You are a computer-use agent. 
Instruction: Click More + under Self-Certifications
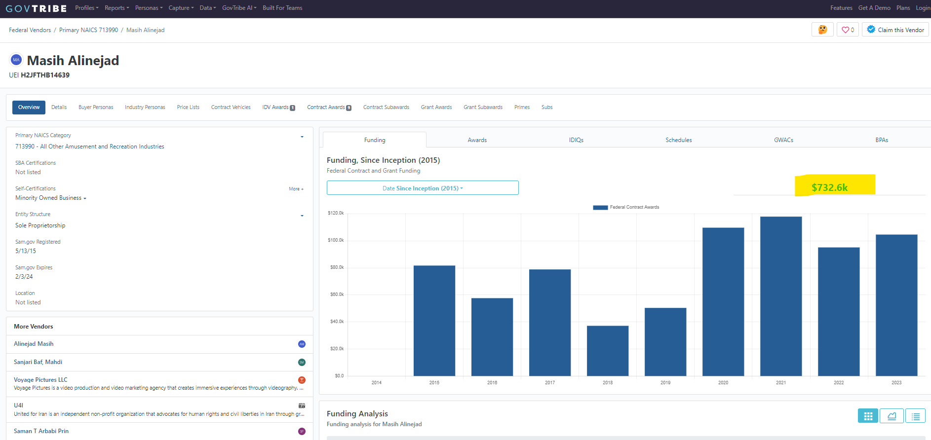click(296, 189)
